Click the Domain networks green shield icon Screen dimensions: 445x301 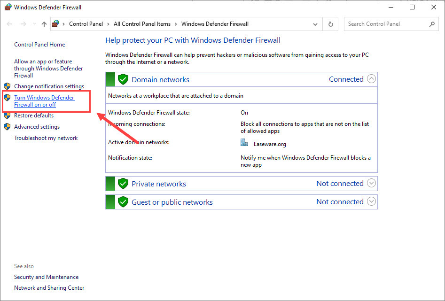[x=123, y=79]
